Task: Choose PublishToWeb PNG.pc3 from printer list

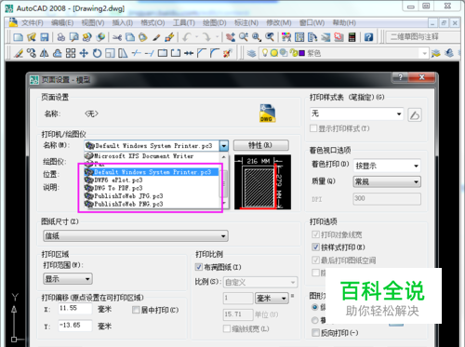Action: pyautogui.click(x=152, y=204)
